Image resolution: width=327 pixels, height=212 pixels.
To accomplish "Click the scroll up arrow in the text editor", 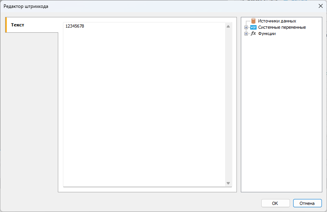I will pyautogui.click(x=228, y=26).
